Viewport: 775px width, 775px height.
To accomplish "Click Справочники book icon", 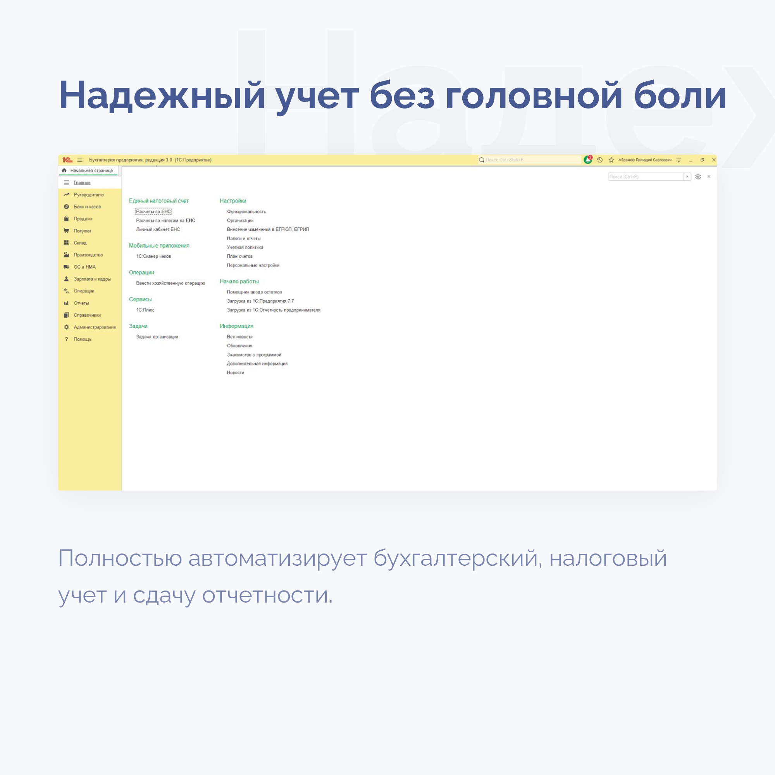I will (x=67, y=315).
